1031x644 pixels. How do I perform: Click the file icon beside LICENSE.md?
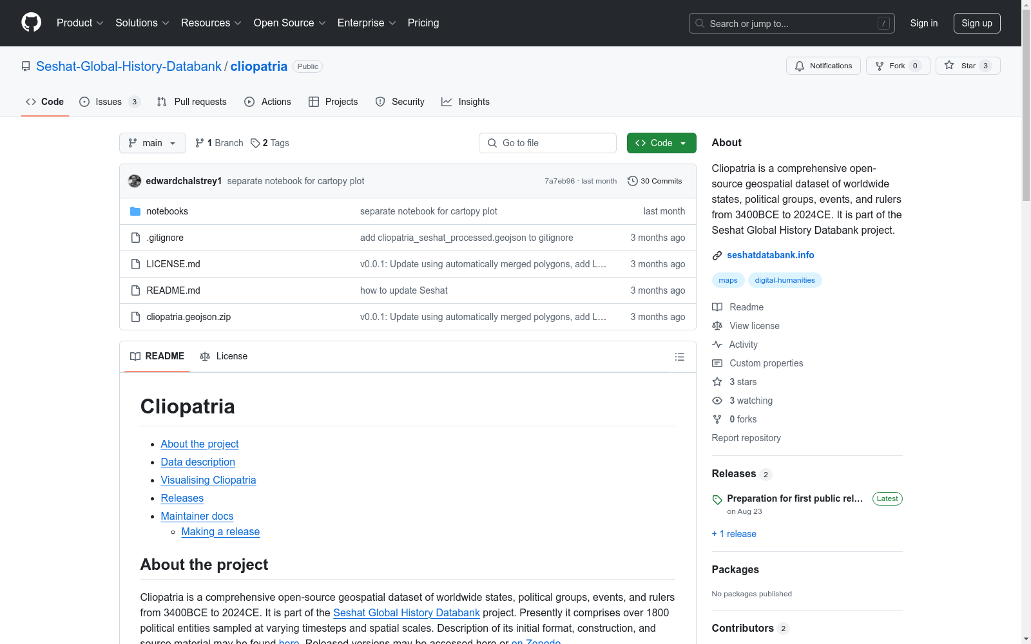click(135, 264)
